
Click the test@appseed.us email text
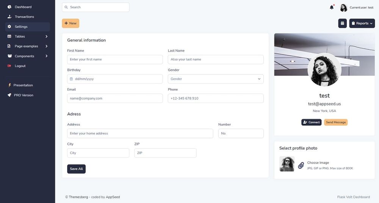click(x=324, y=104)
